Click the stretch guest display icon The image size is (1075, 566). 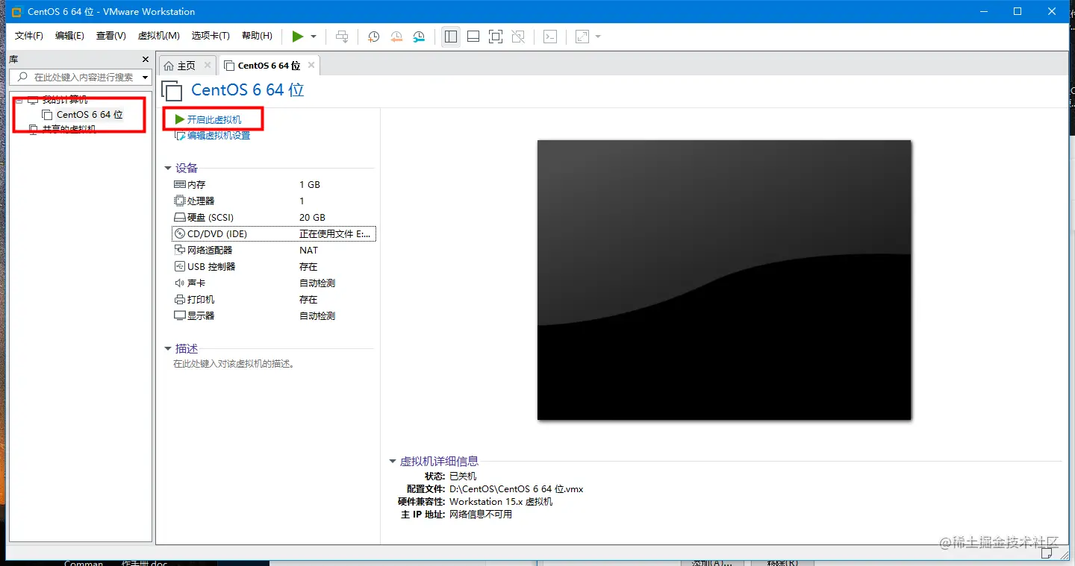pos(582,36)
